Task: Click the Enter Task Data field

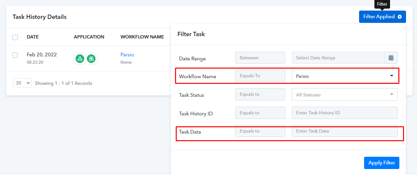Action: tap(345, 131)
